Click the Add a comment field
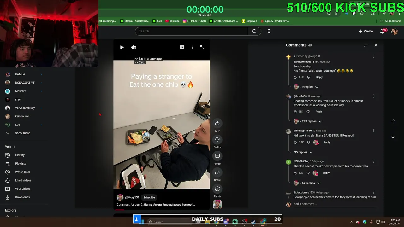 point(335,204)
